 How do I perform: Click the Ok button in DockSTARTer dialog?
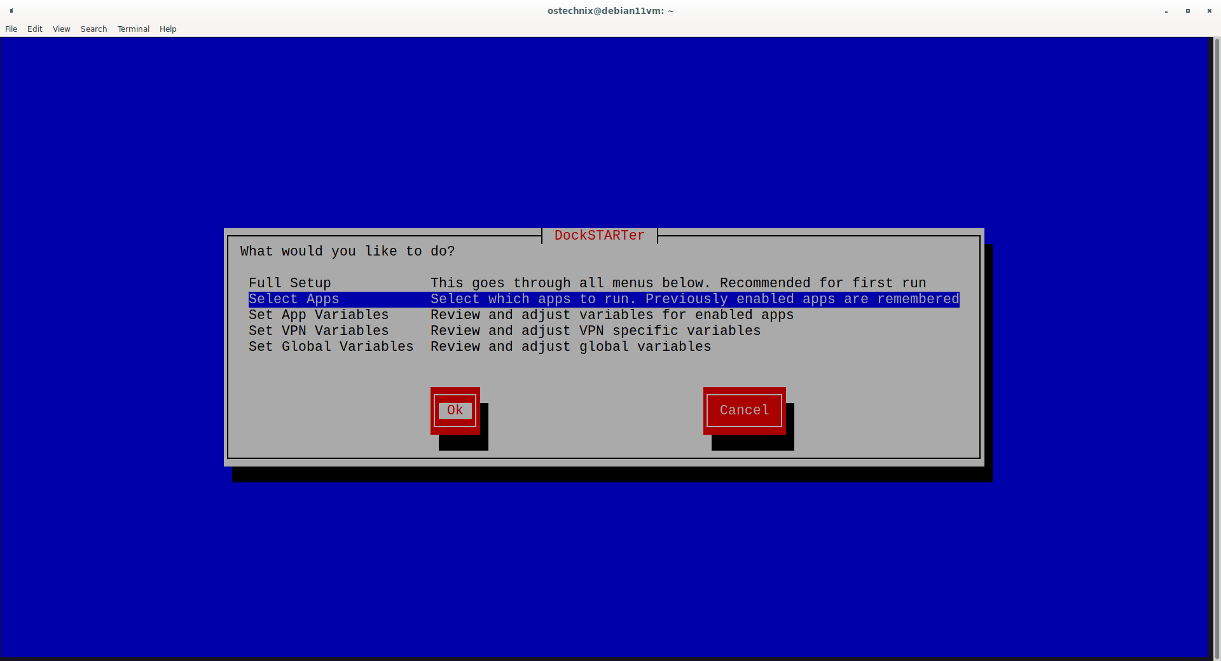pyautogui.click(x=455, y=411)
